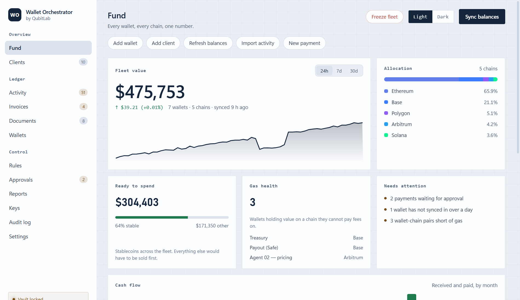Image resolution: width=520 pixels, height=300 pixels.
Task: View the Audit log
Action: [48, 222]
